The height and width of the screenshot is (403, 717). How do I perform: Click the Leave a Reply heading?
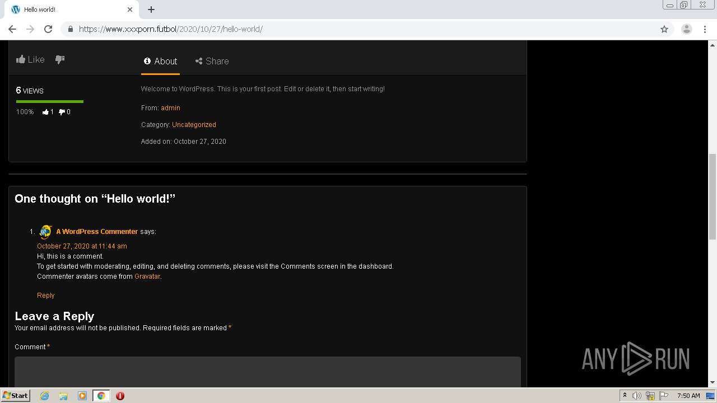pos(54,316)
